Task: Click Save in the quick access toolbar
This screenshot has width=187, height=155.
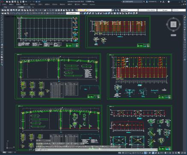Action: [12, 2]
